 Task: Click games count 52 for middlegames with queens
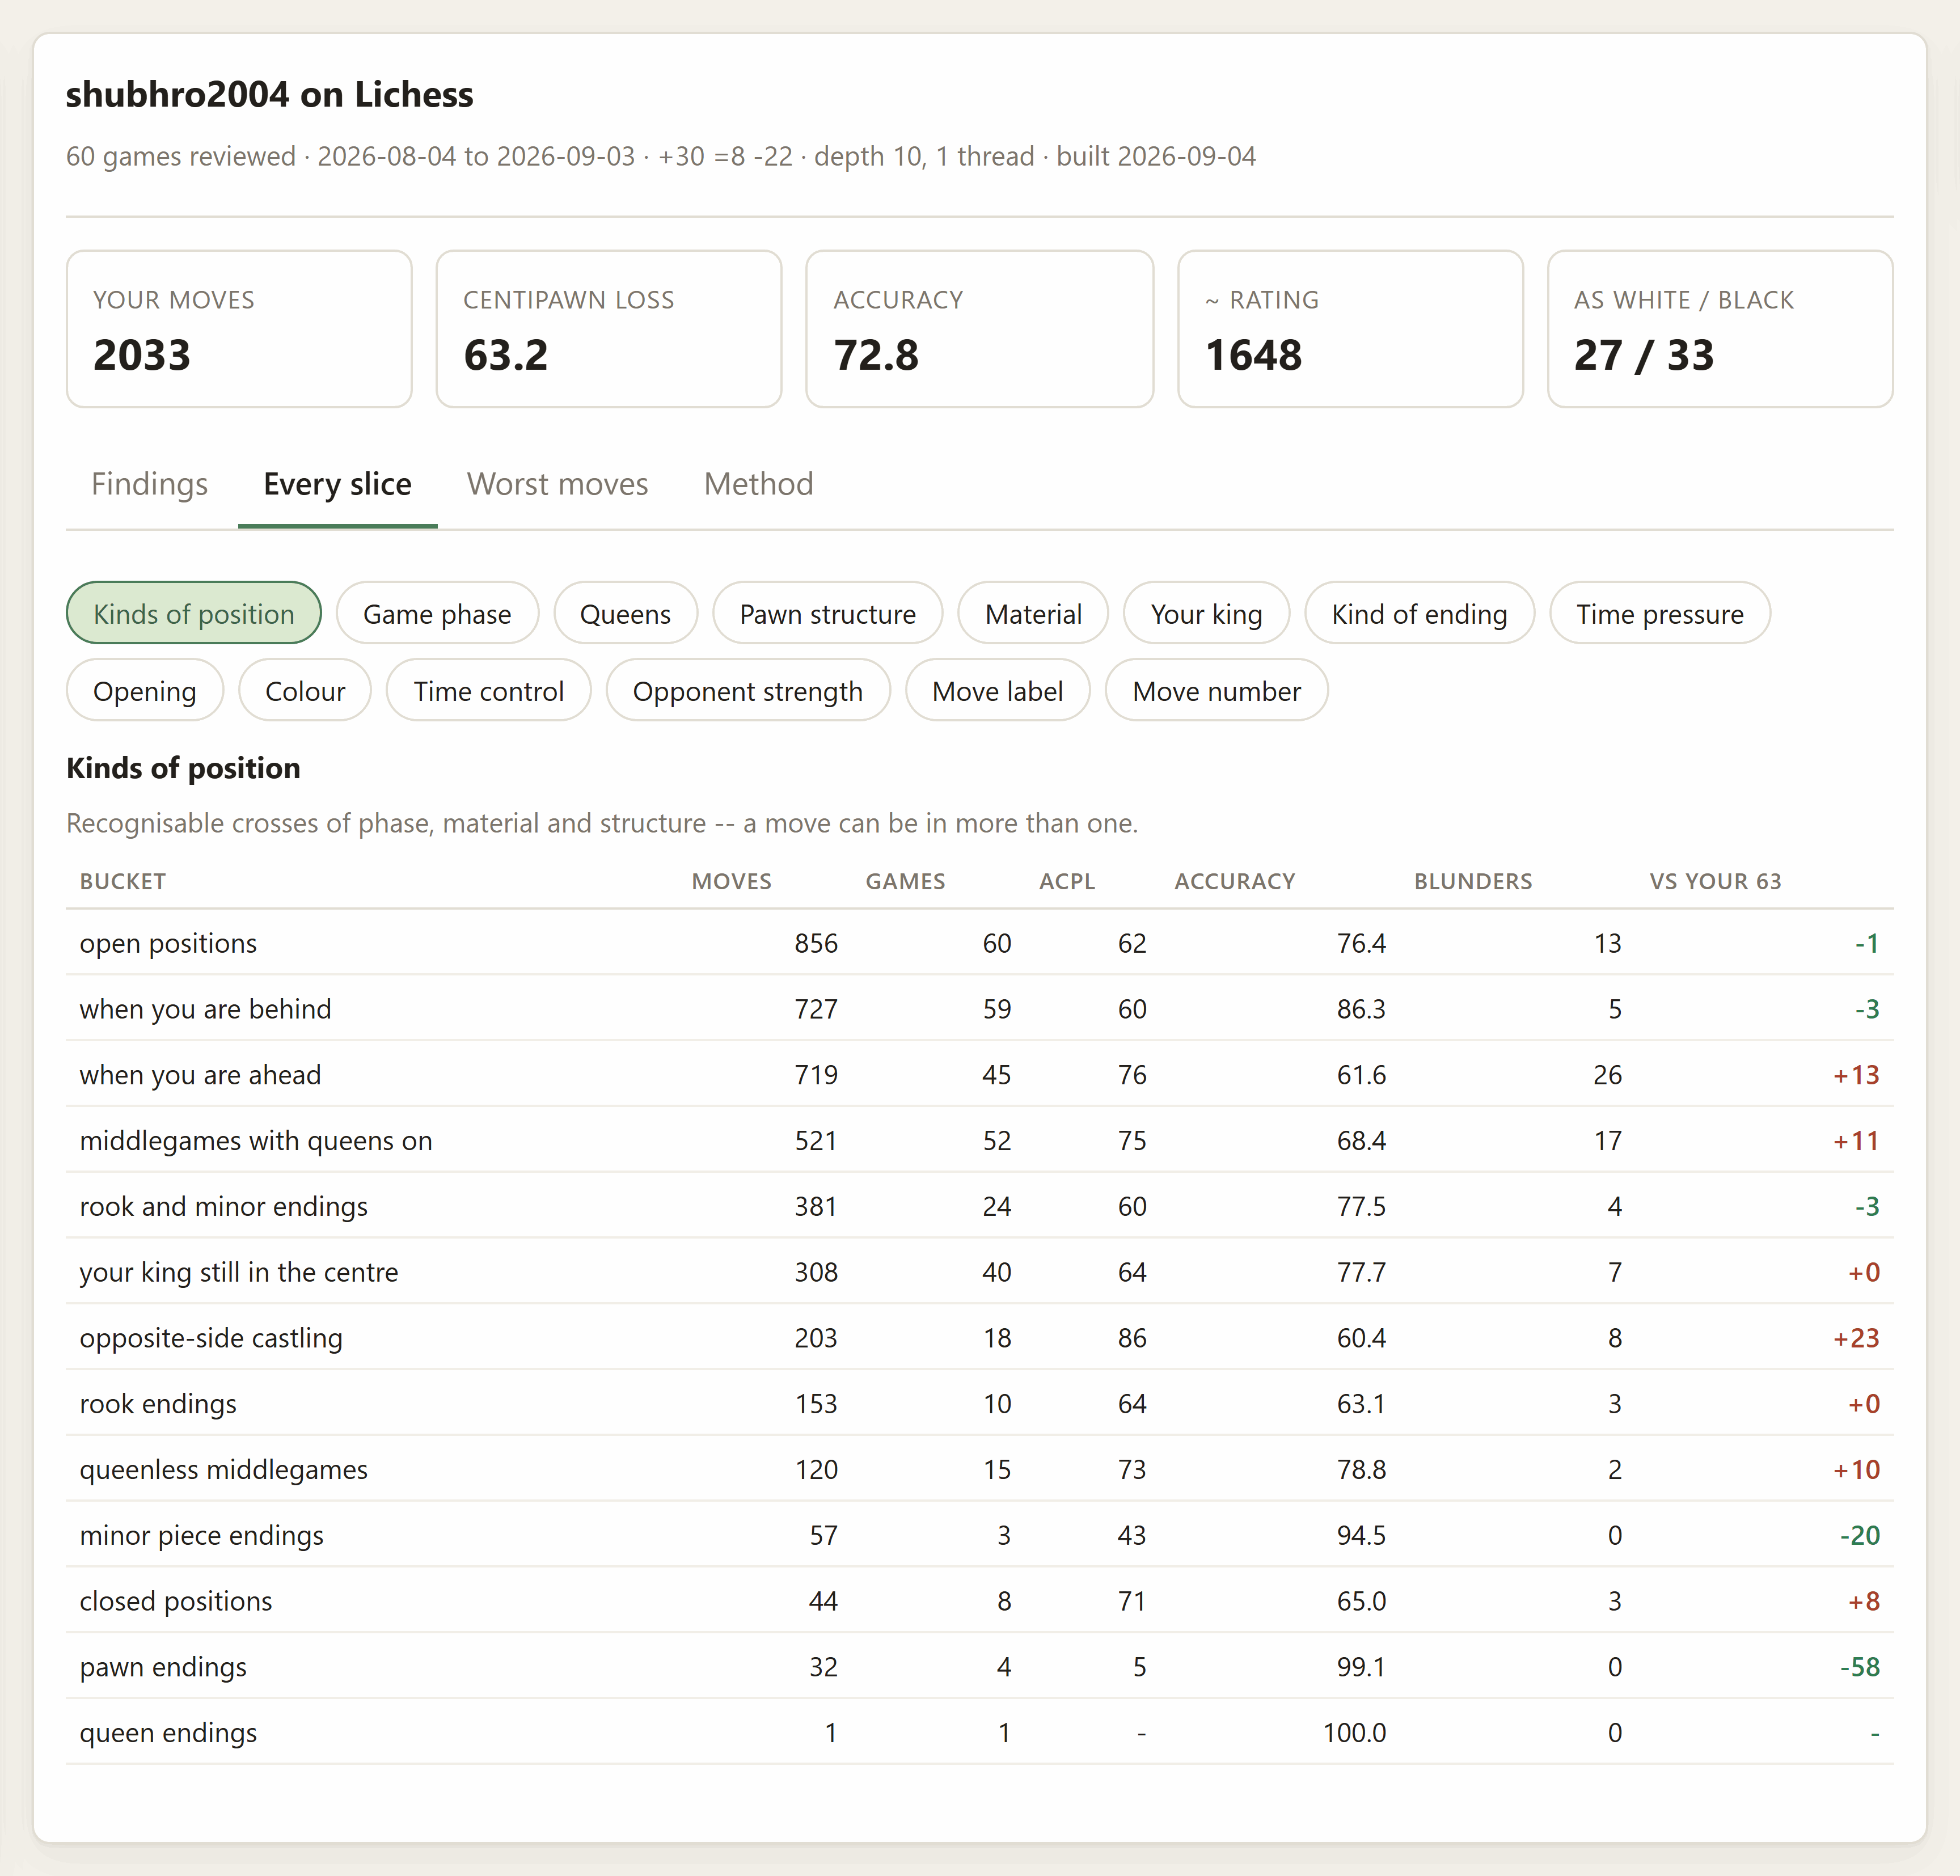(996, 1141)
